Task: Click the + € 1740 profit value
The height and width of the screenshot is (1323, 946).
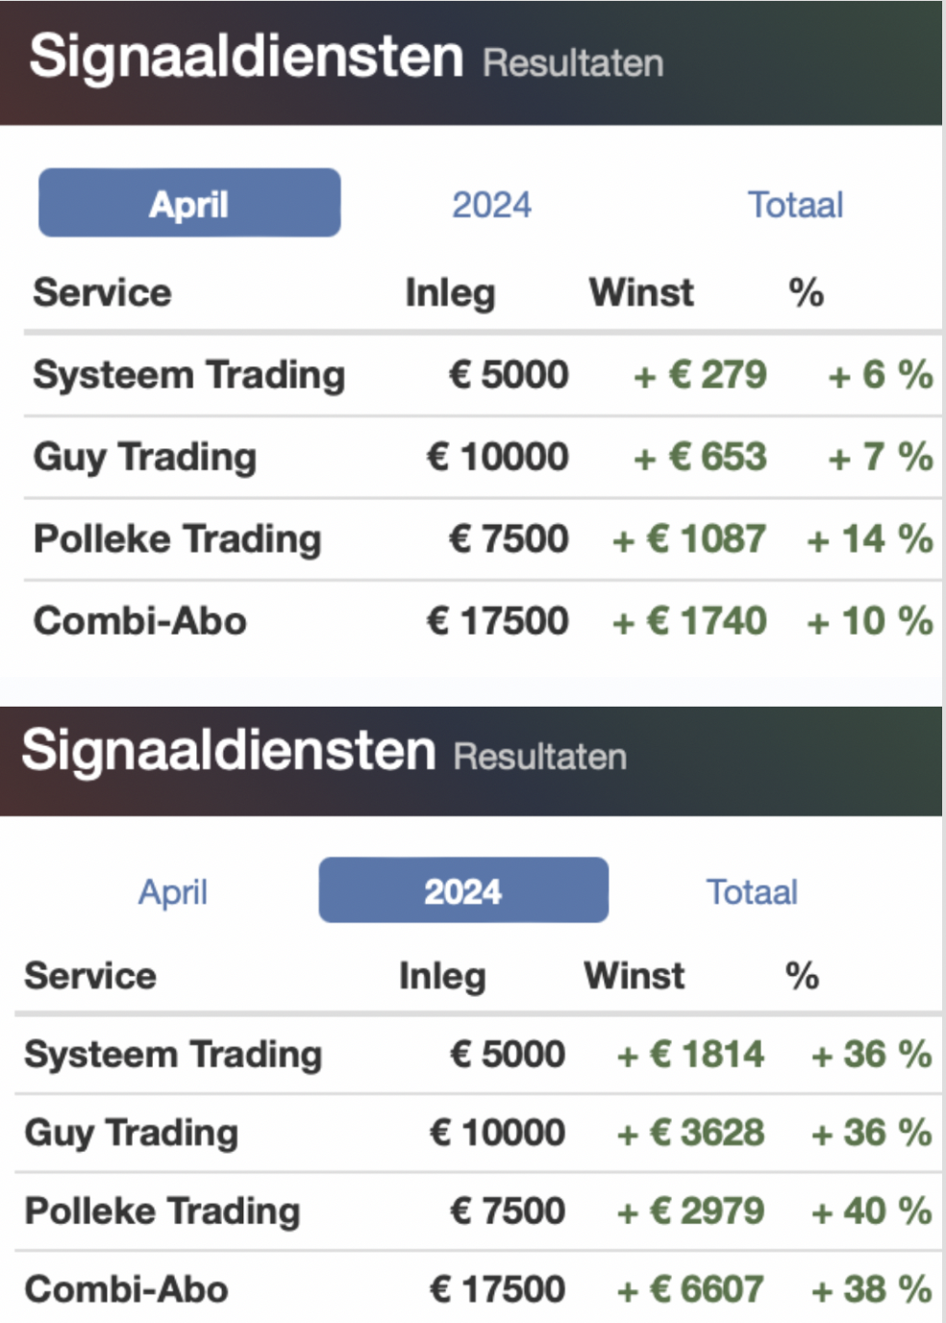Action: click(689, 621)
